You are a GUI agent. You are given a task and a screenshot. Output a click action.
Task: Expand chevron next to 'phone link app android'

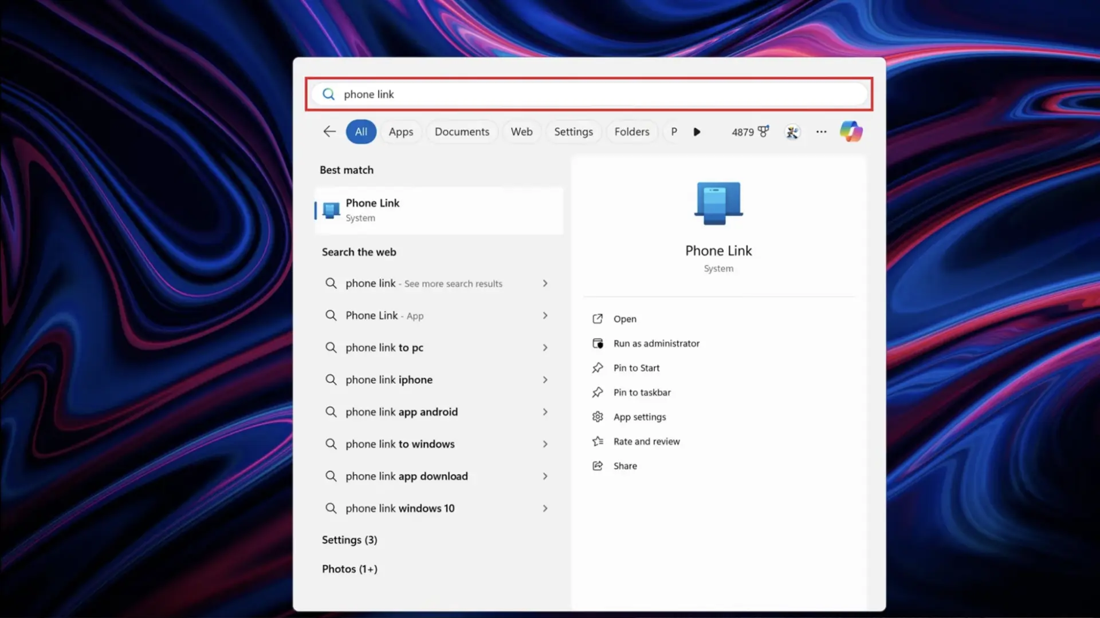[x=545, y=412]
